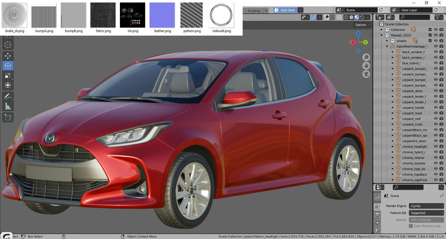Open the outliner filter dropdown

(439, 17)
